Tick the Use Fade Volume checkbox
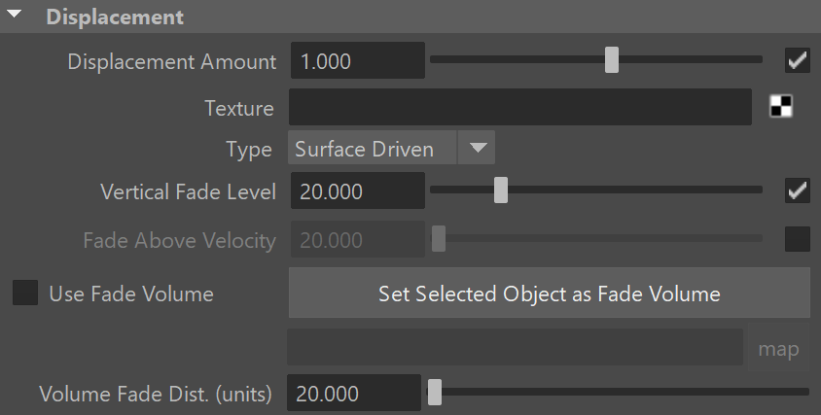821x415 pixels. click(x=25, y=293)
